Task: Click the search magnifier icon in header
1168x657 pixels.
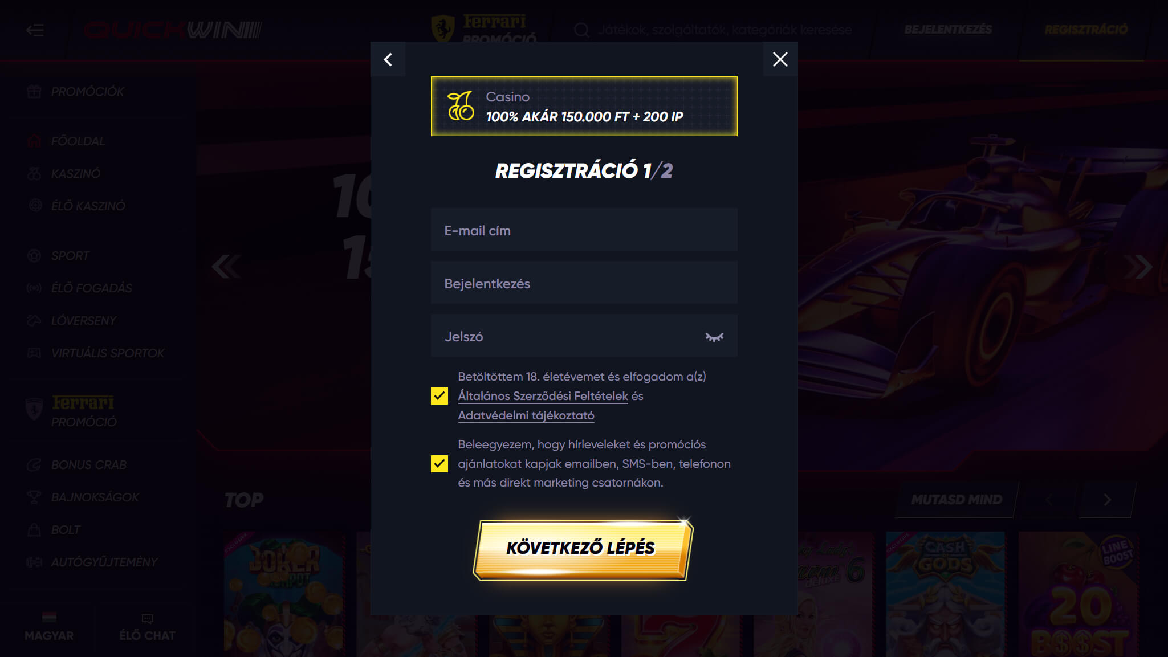Action: 581,30
